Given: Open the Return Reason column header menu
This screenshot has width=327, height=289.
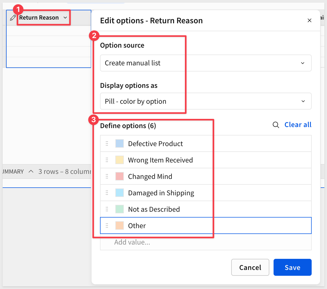Looking at the screenshot, I should (x=65, y=18).
